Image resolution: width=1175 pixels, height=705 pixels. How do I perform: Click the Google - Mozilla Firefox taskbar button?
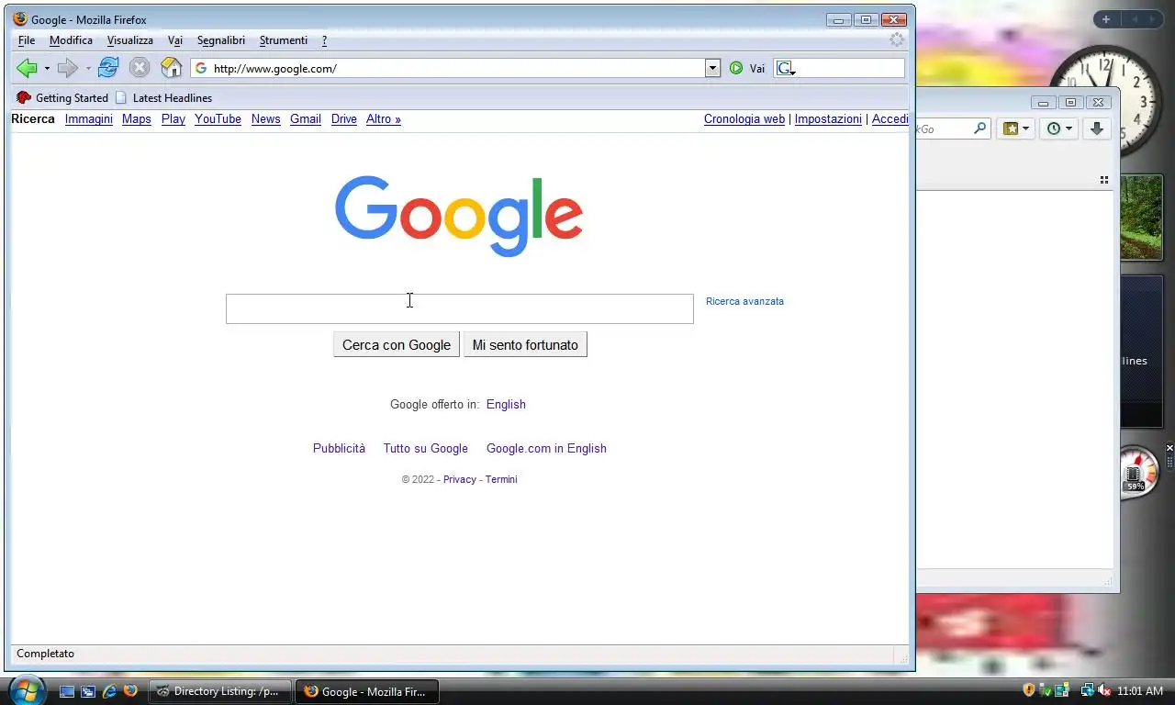[367, 691]
